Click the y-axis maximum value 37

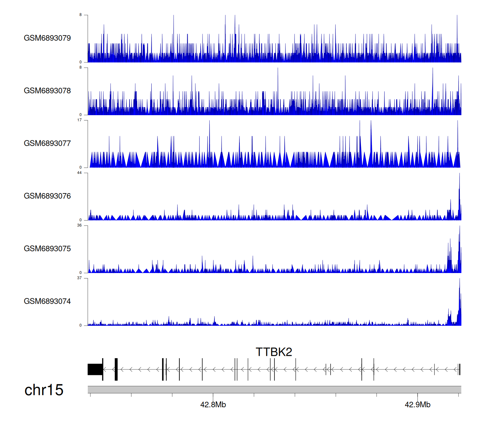tap(79, 278)
